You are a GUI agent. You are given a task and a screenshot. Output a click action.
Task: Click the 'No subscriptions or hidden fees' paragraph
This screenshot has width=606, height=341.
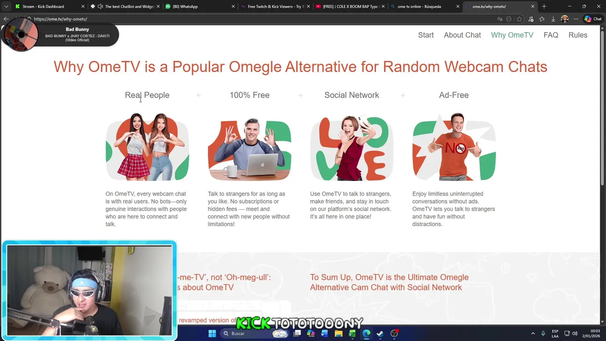click(x=249, y=209)
